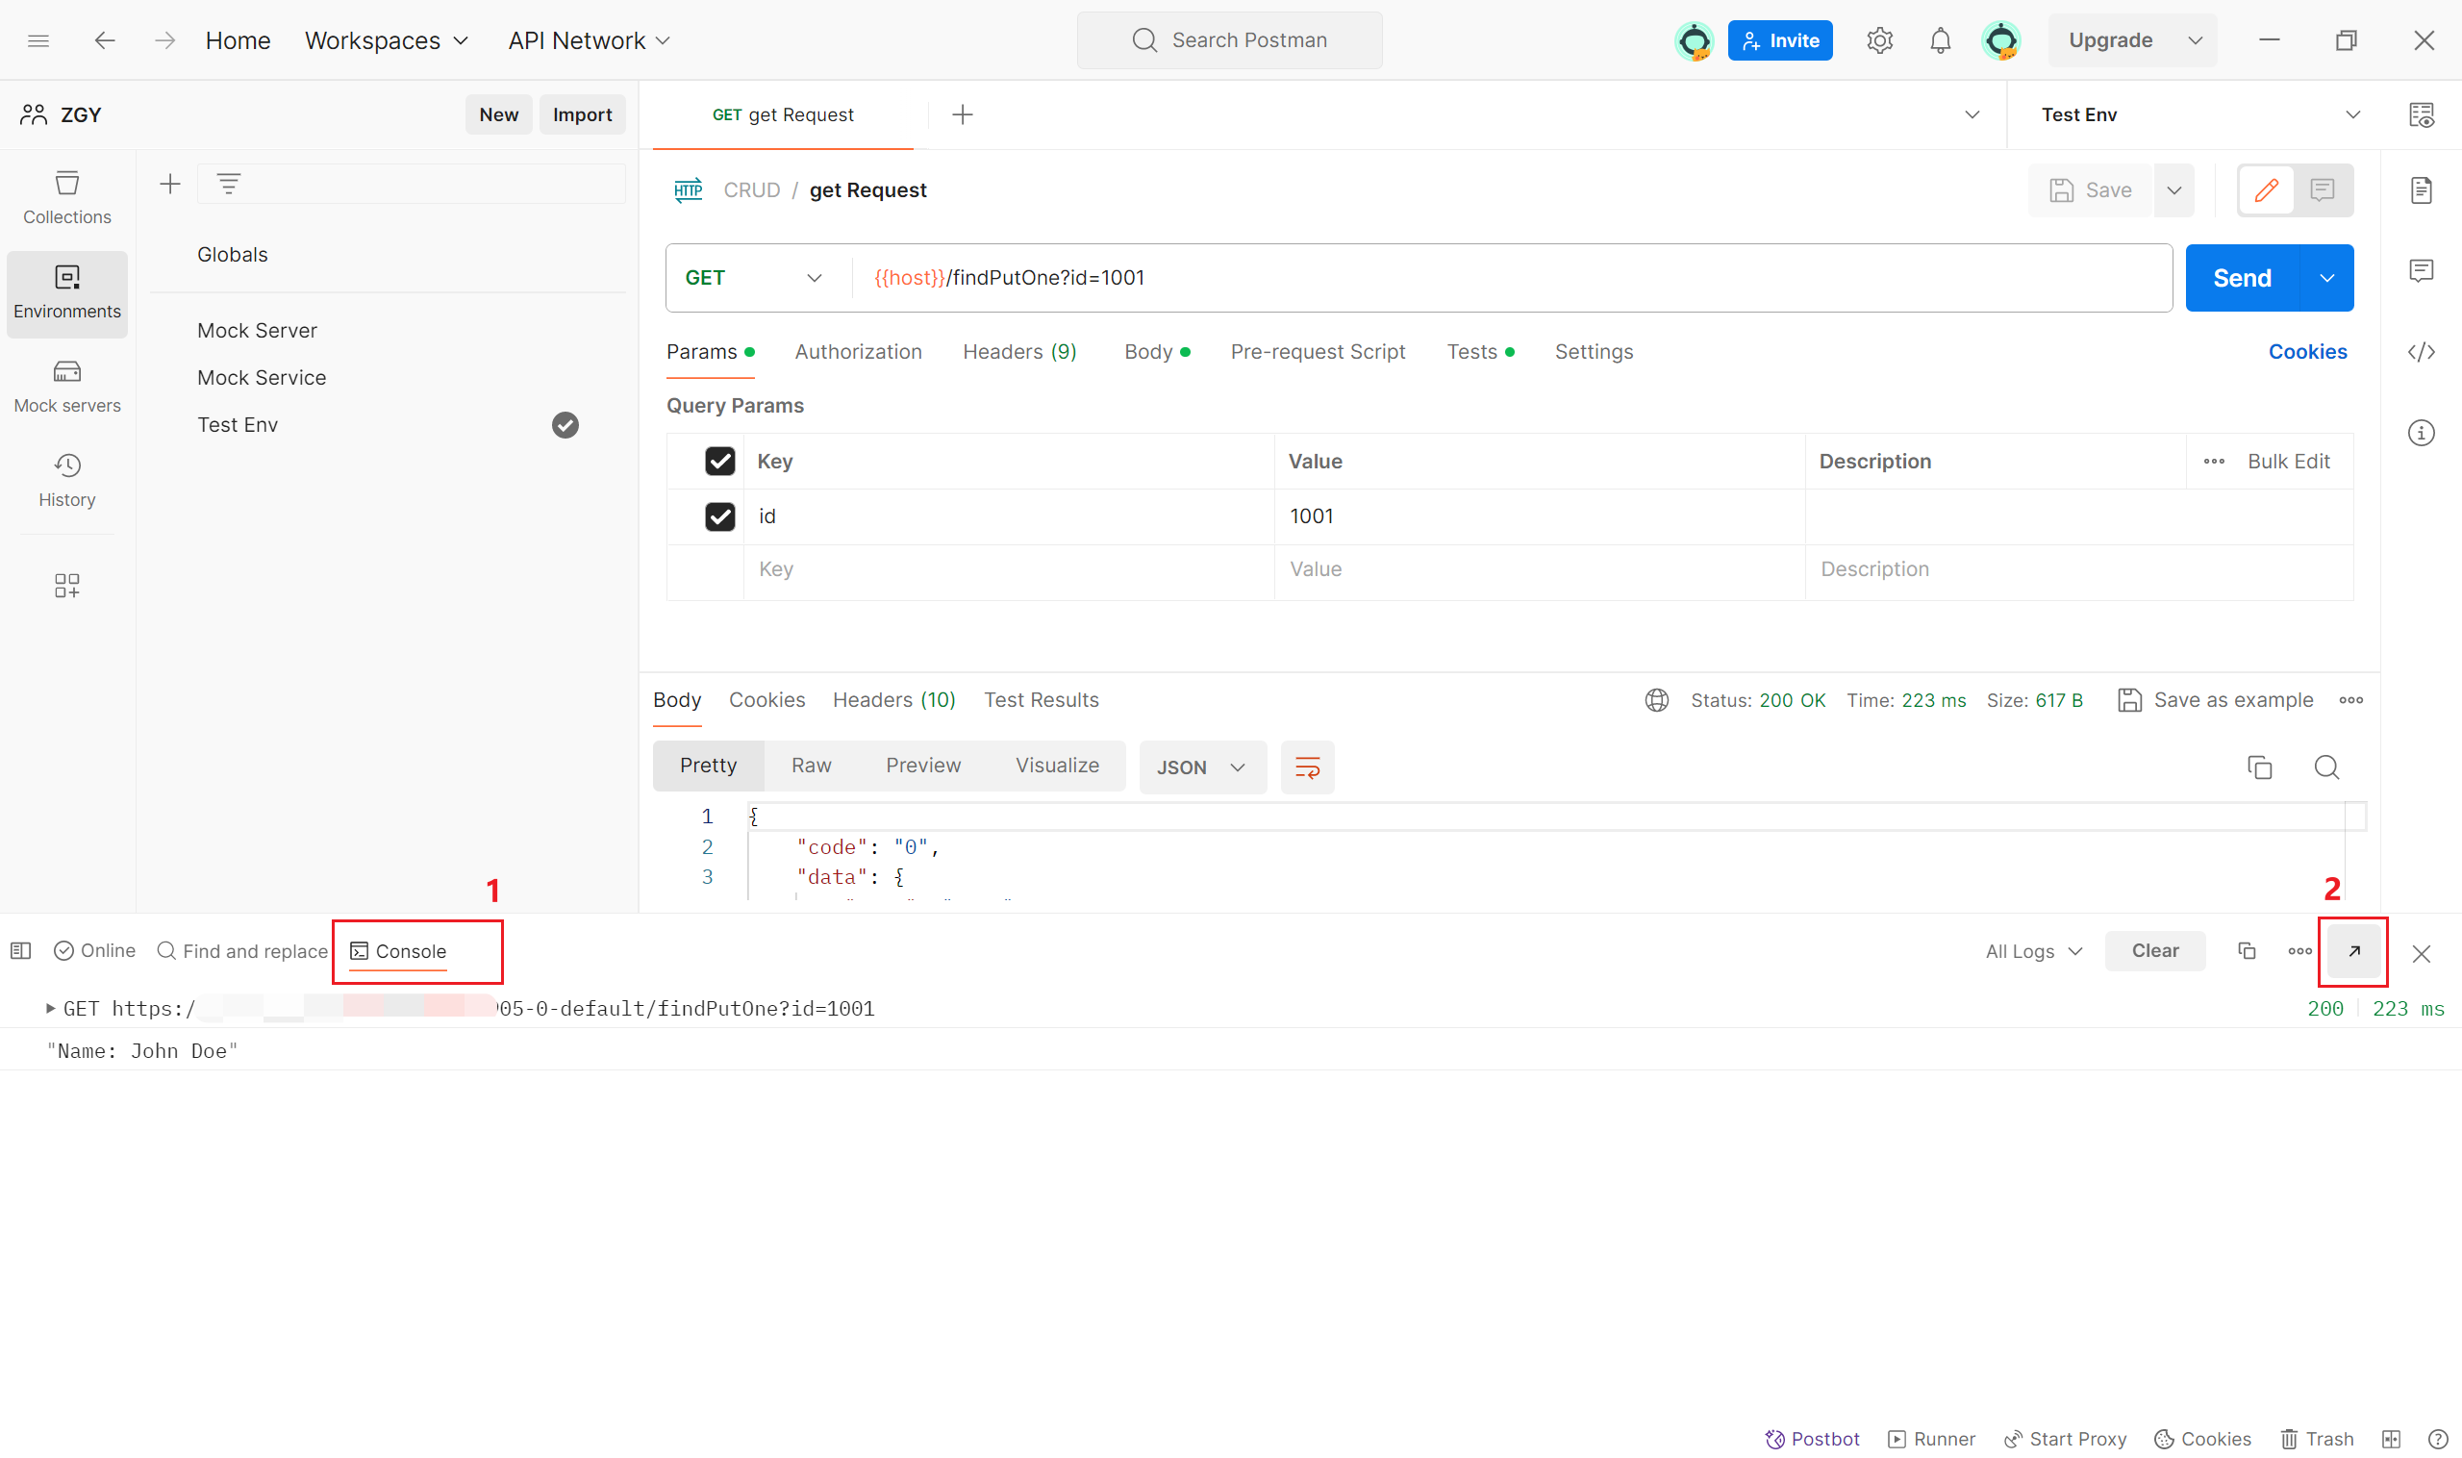Screen dimensions: 2462x1458
Task: Open the documentation icon in right sidebar
Action: 2421,189
